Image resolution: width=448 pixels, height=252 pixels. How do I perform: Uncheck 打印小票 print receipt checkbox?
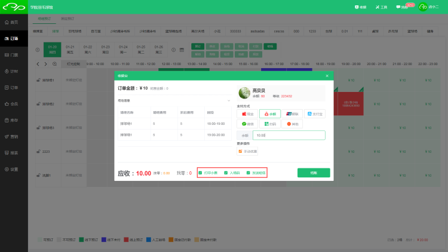click(x=201, y=173)
